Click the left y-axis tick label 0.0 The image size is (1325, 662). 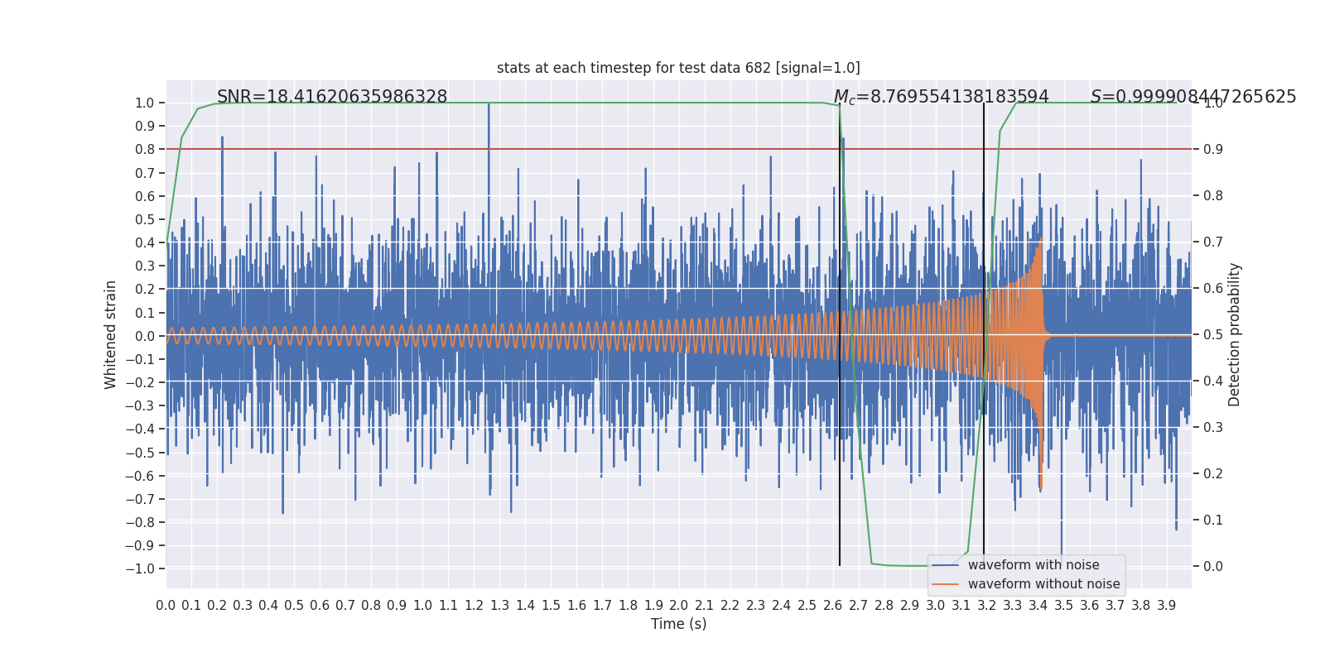click(145, 336)
